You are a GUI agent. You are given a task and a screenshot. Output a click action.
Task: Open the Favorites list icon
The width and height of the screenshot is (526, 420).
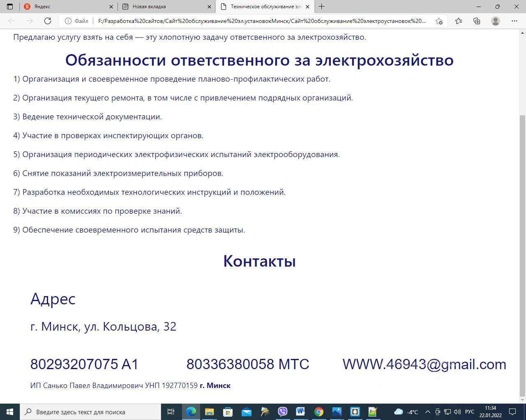[459, 21]
